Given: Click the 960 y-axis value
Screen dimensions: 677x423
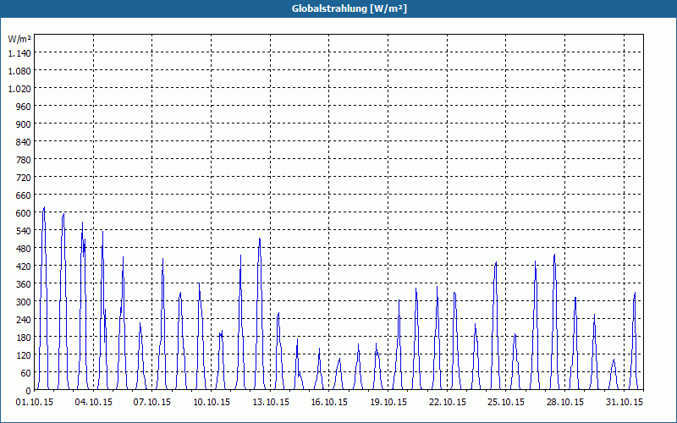Looking at the screenshot, I should [24, 107].
